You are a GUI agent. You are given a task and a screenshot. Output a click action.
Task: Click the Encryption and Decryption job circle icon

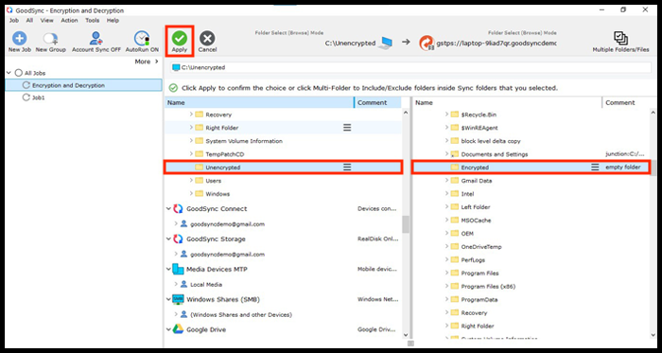click(x=26, y=85)
